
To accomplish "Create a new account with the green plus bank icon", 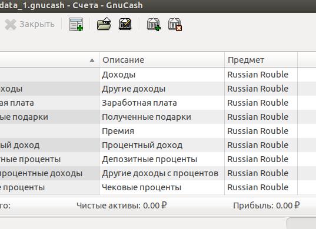I will tap(154, 24).
